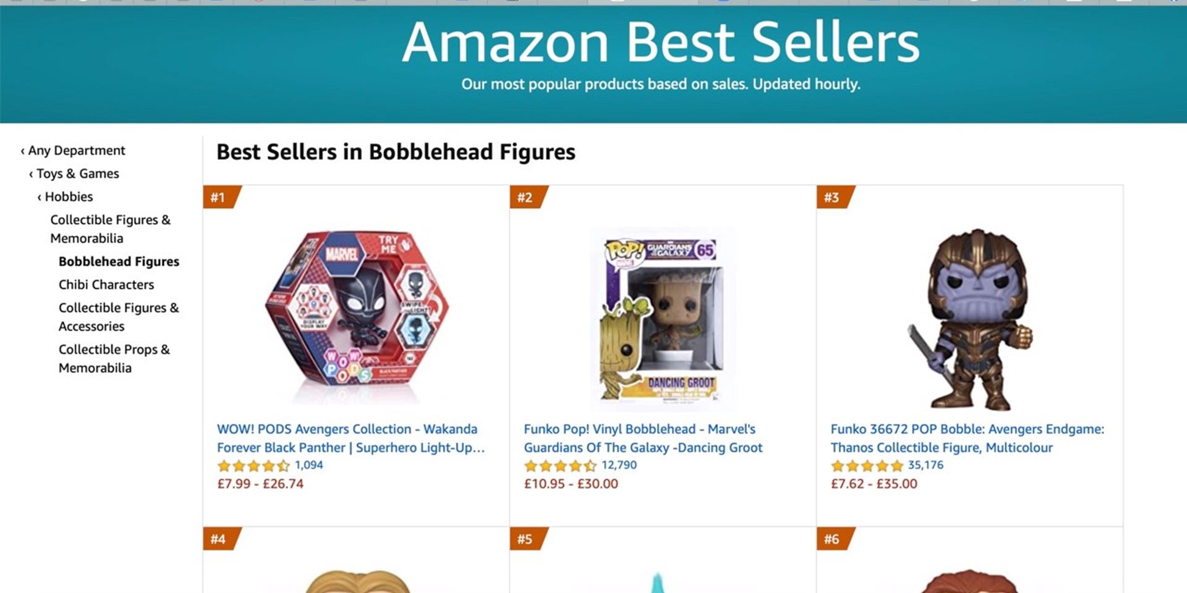
Task: Navigate up to Toys & Games category
Action: click(77, 174)
